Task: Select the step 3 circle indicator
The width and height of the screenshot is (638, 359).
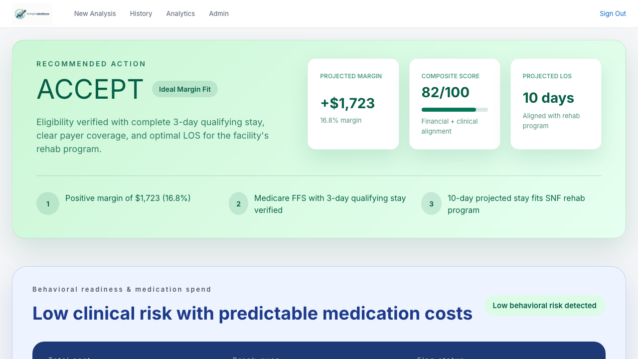Action: coord(431,203)
